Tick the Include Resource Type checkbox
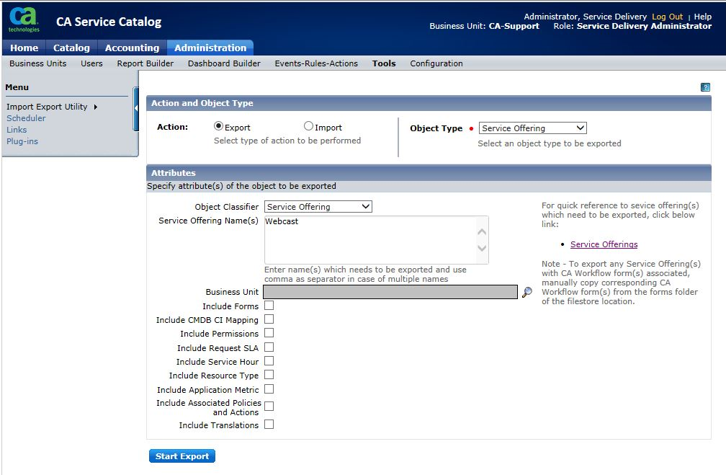The width and height of the screenshot is (726, 475). [x=269, y=374]
